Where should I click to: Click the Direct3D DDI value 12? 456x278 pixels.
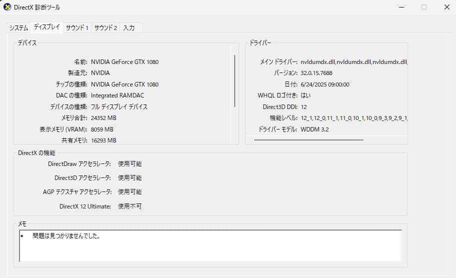[x=304, y=107]
